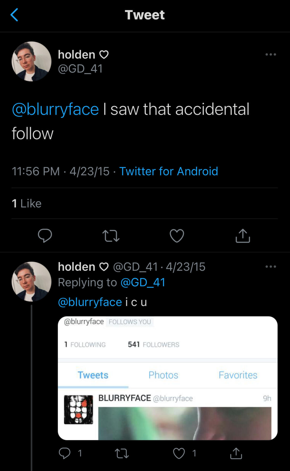Open more options on the main tweet
Screen dimensions: 290x471
271,54
